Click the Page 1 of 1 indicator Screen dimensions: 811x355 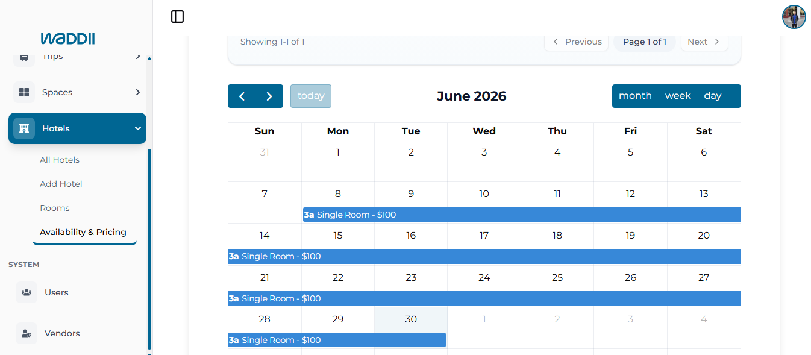coord(645,42)
